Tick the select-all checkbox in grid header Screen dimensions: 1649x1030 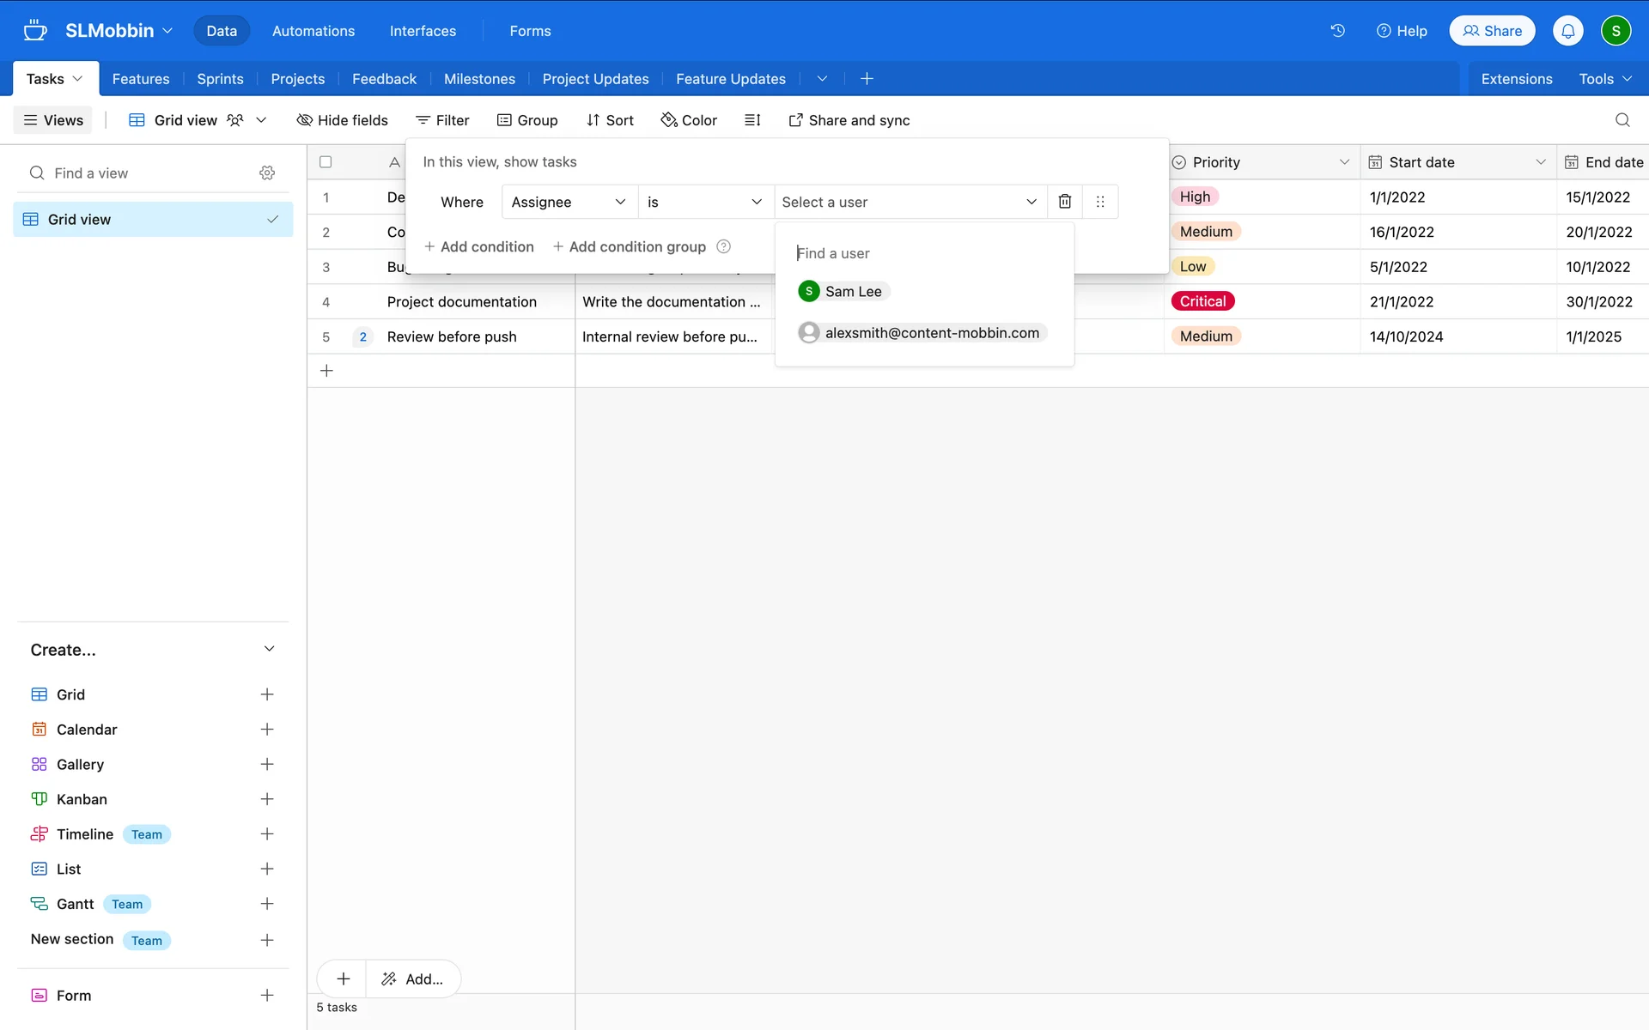coord(326,162)
